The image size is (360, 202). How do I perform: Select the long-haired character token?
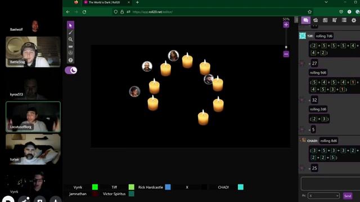(173, 56)
